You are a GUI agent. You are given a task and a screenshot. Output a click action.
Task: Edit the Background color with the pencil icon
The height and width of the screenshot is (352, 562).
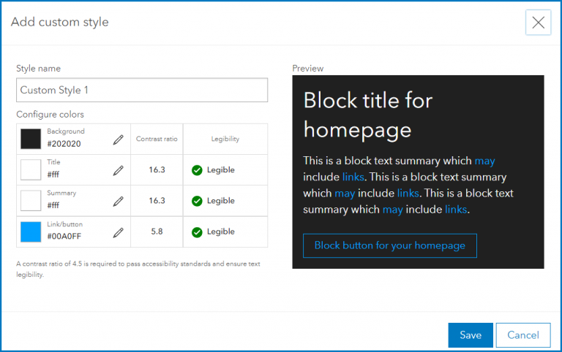pyautogui.click(x=118, y=139)
